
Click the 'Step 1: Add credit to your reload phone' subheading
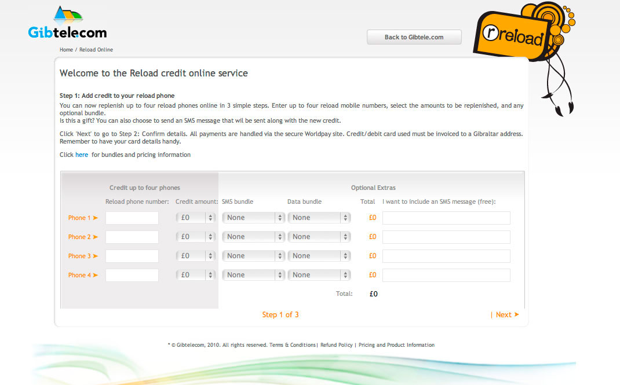click(117, 96)
